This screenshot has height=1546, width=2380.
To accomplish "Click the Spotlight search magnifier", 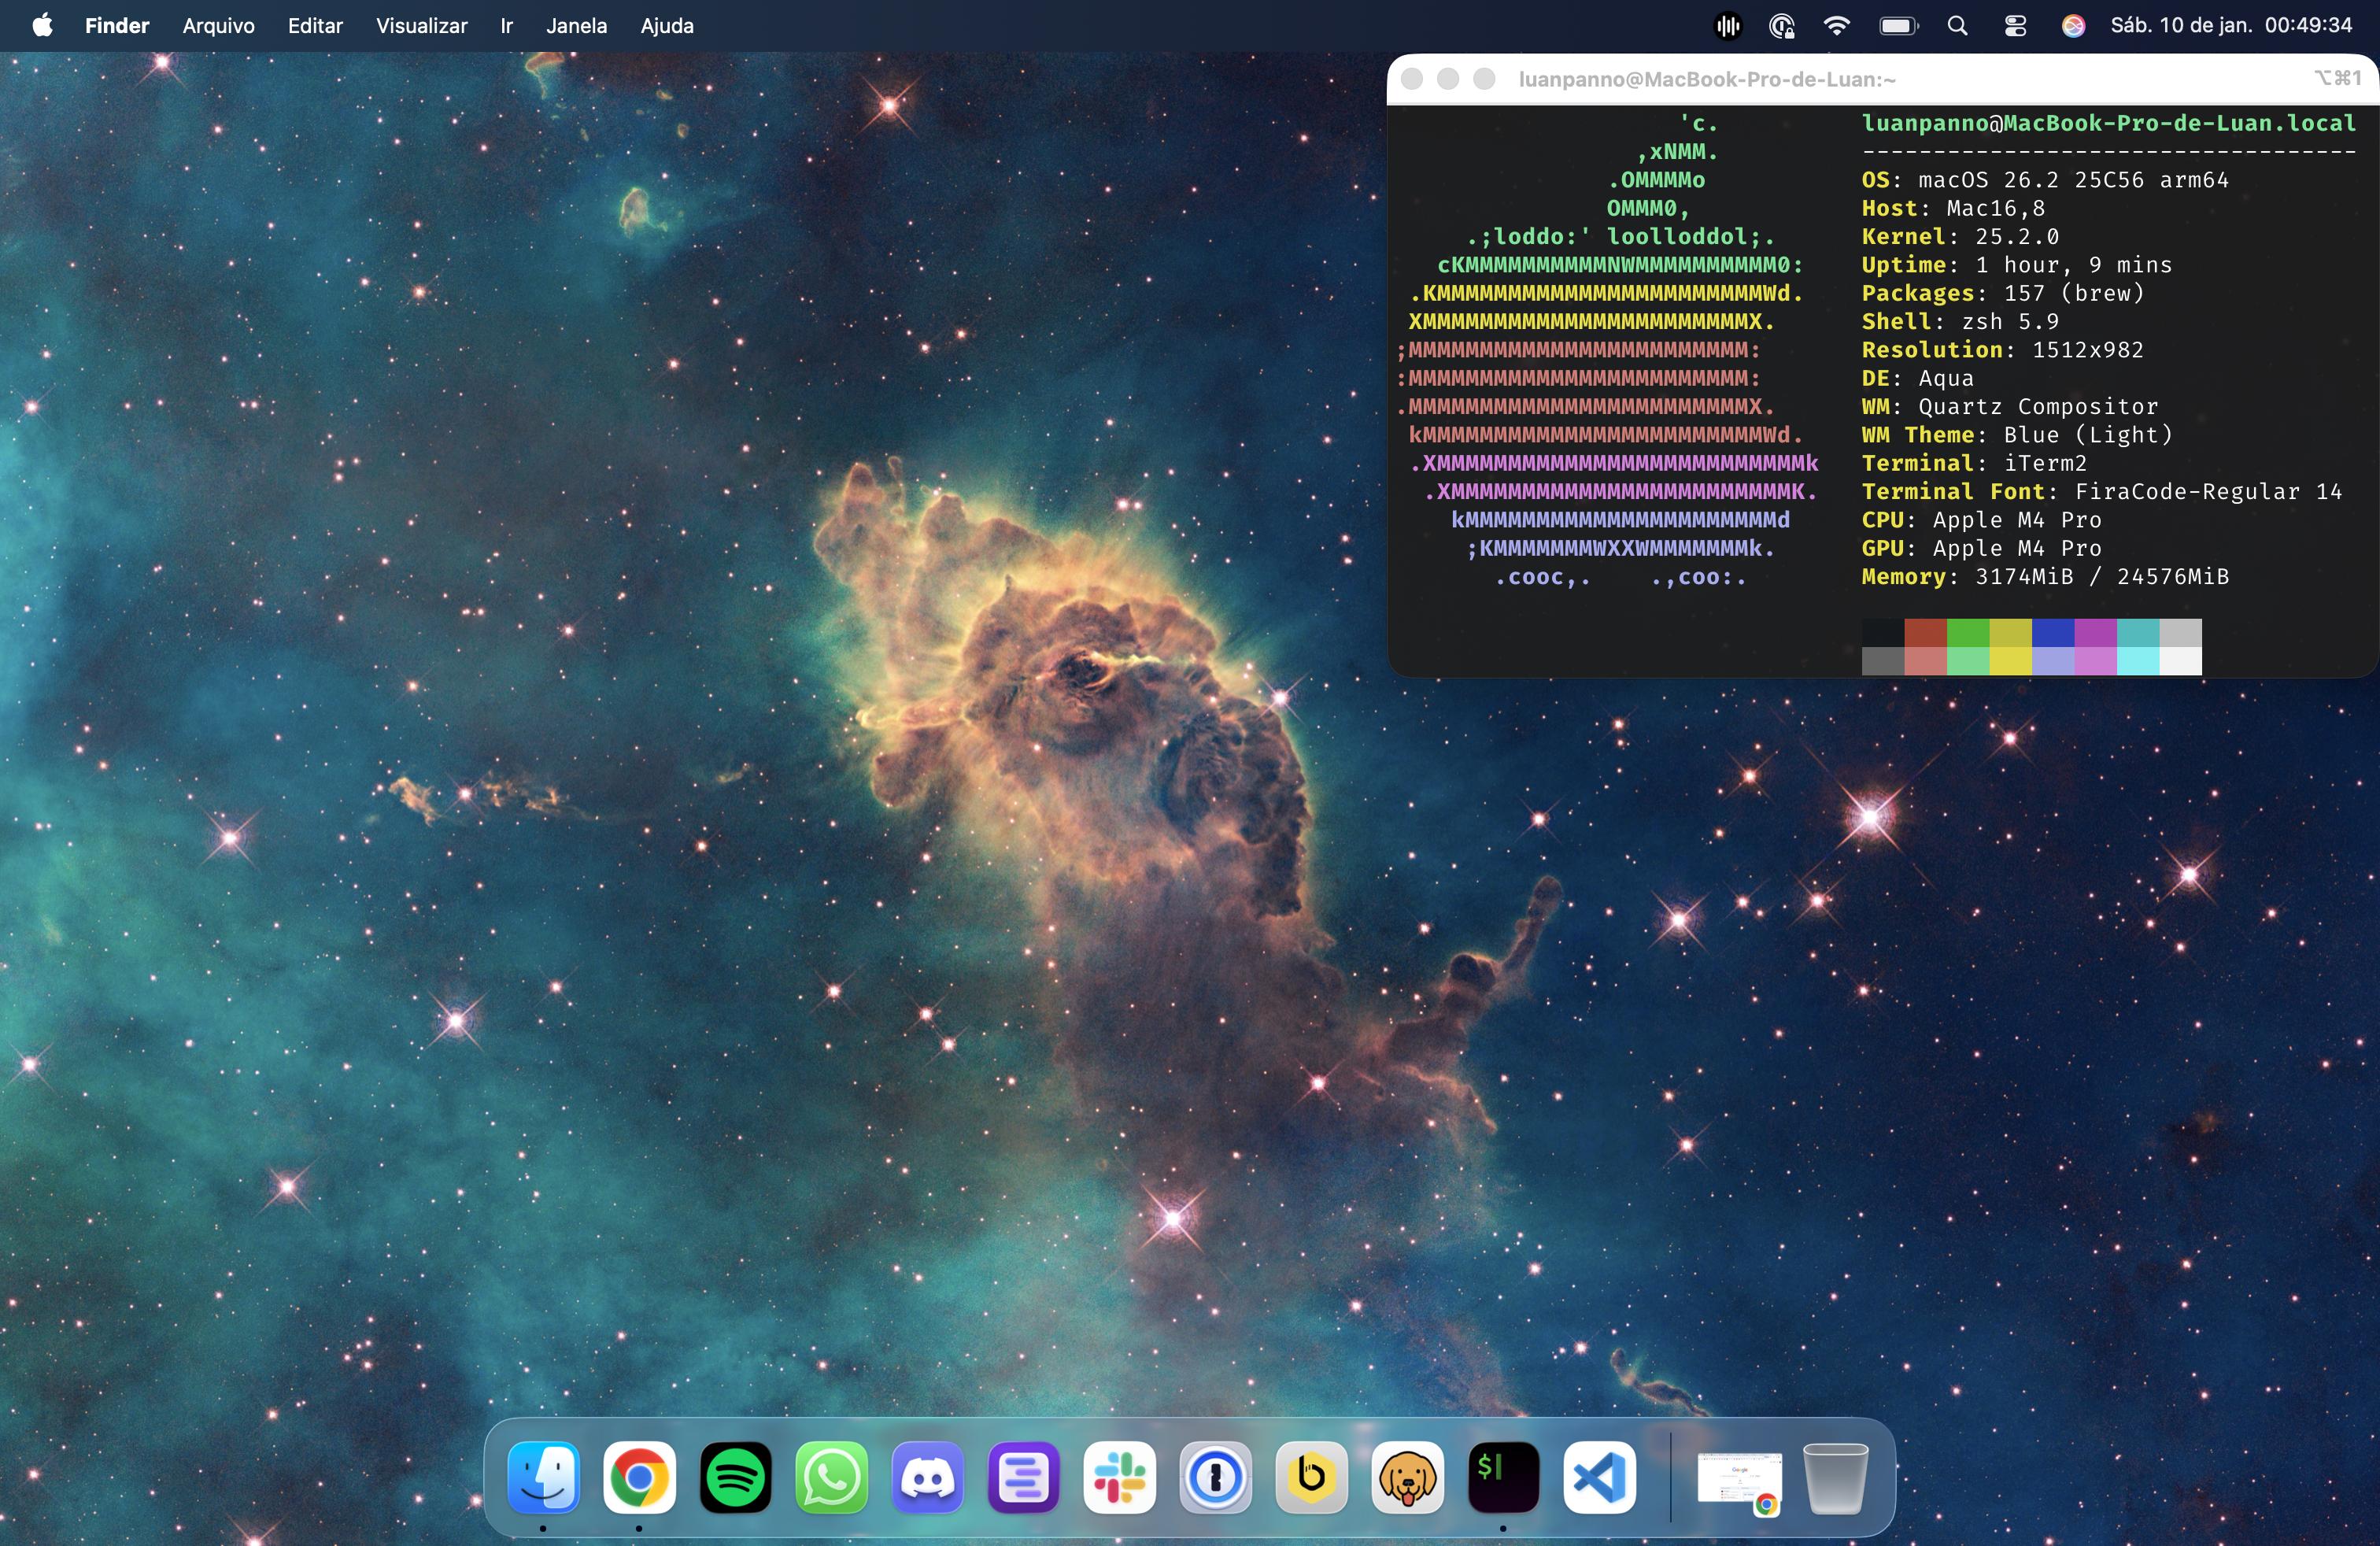I will coord(1957,26).
